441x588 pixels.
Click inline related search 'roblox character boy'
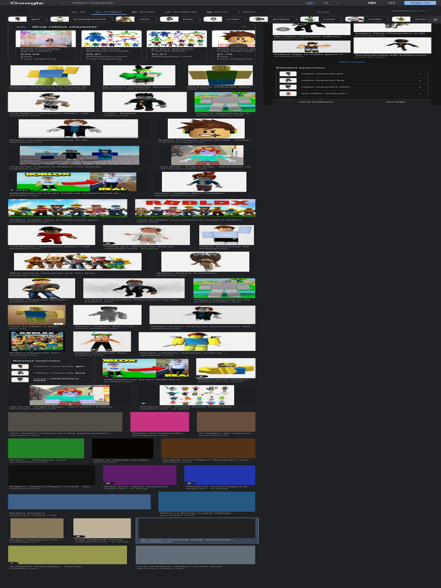coord(51,373)
